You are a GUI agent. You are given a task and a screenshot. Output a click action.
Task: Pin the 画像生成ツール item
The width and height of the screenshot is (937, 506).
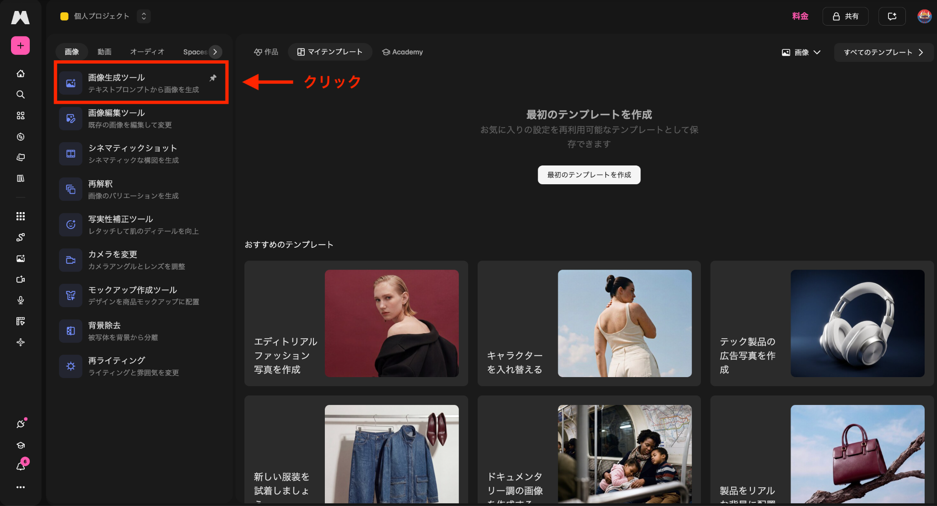pos(213,78)
